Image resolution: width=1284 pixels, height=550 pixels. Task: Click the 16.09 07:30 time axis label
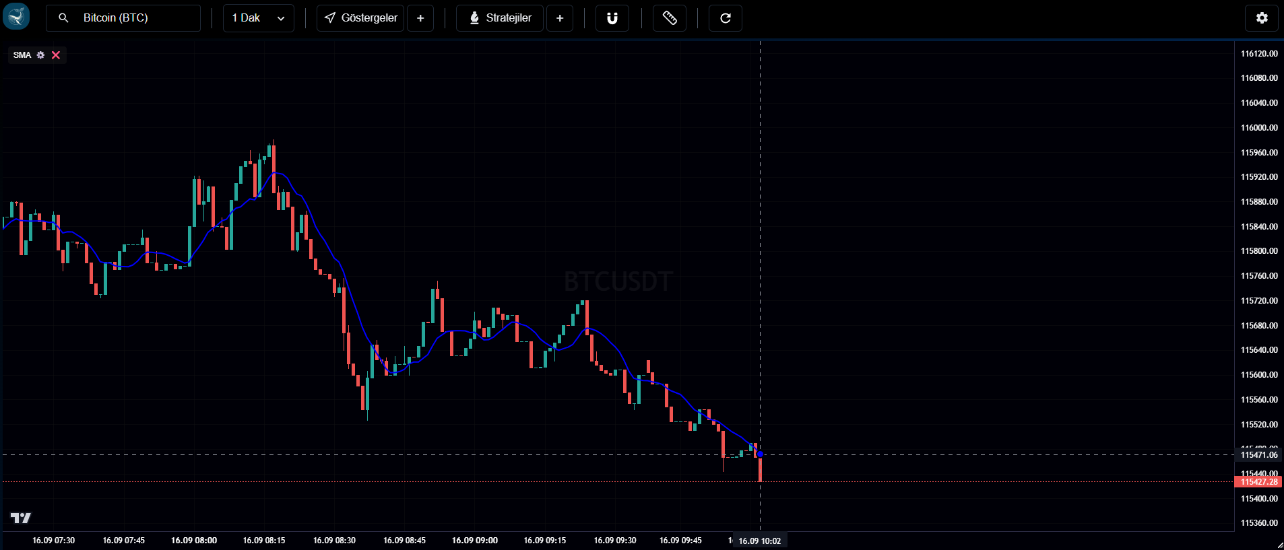pos(54,541)
